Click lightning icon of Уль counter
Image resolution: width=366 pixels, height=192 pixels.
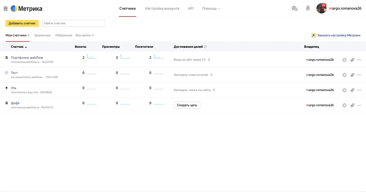tap(7, 88)
